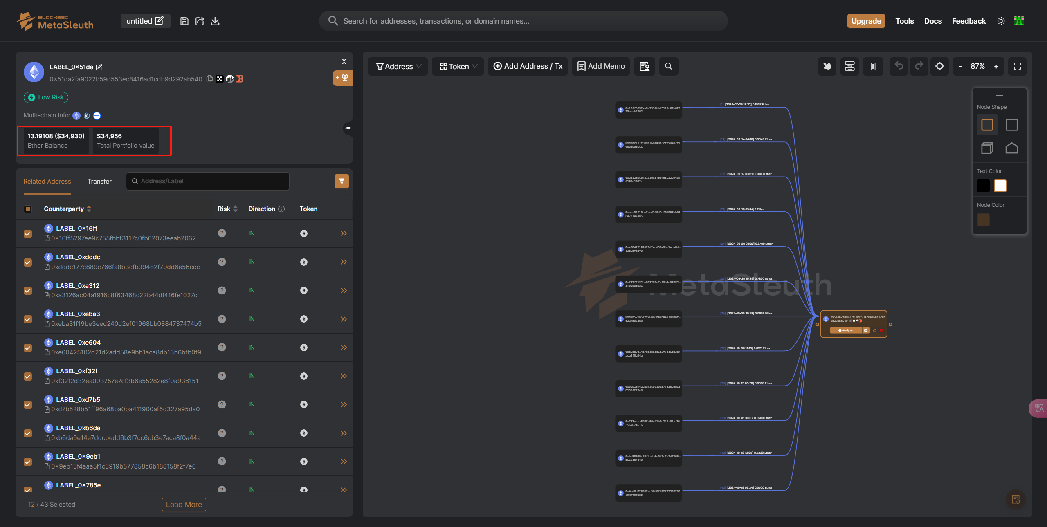
Task: Expand LABEL_0xdddc row double chevron
Action: pos(343,262)
